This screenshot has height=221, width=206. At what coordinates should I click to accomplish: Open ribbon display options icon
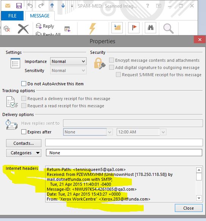point(158,6)
